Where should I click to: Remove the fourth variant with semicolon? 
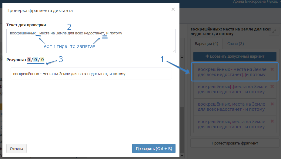272,121
